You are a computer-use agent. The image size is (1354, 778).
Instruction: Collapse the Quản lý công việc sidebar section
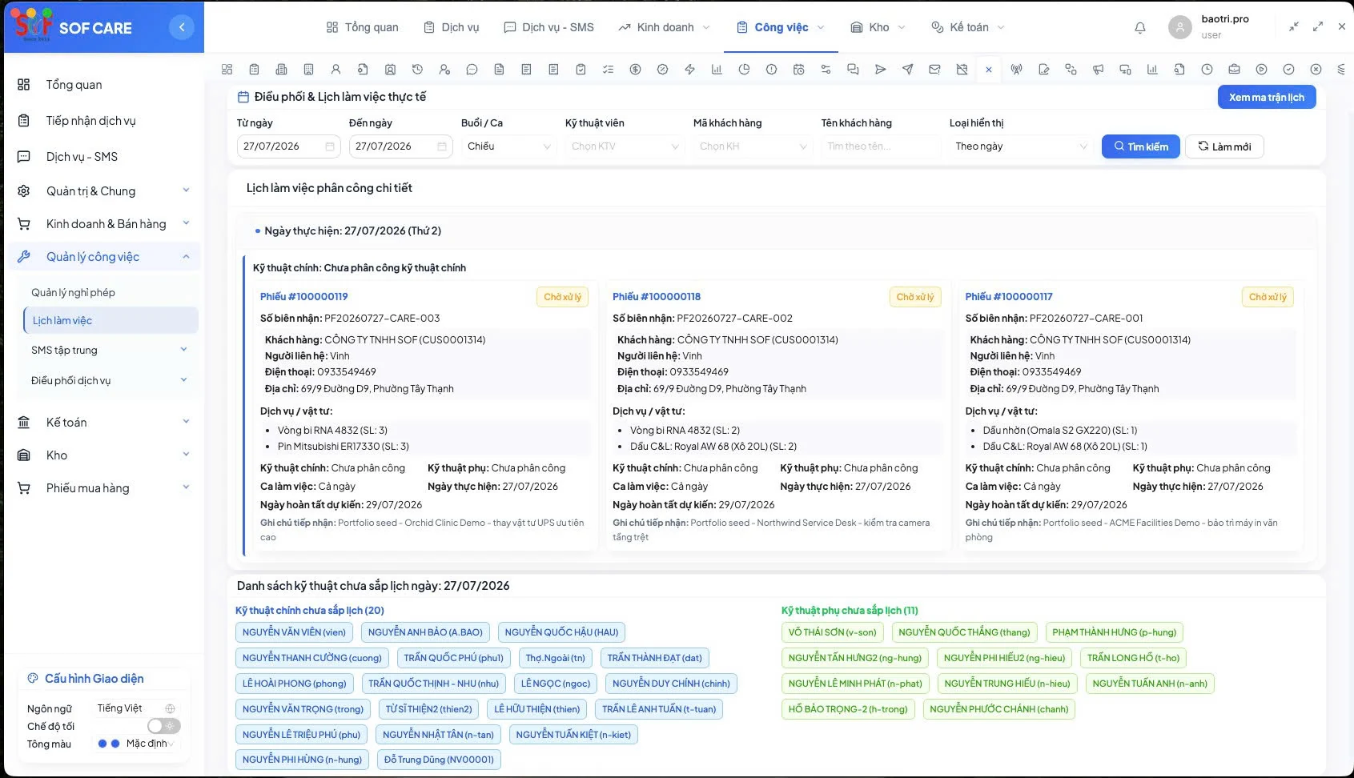(104, 256)
